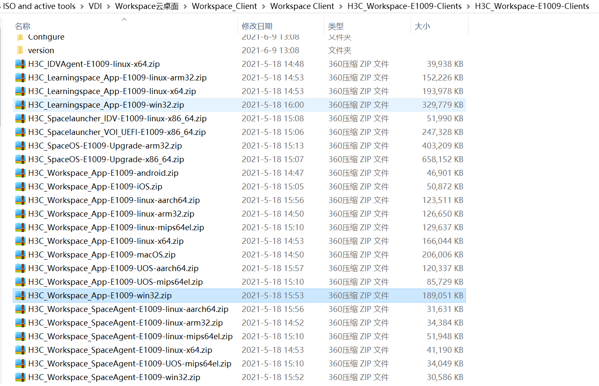The image size is (599, 386).
Task: Open the Workspace_Client breadcrumb segment
Action: [x=224, y=6]
